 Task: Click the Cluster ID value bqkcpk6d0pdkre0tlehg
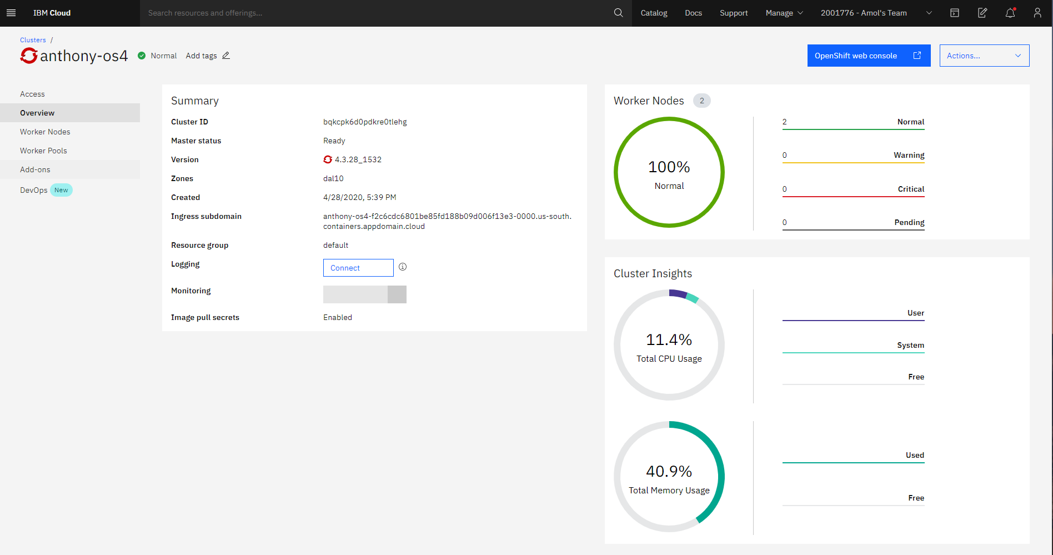coord(365,122)
